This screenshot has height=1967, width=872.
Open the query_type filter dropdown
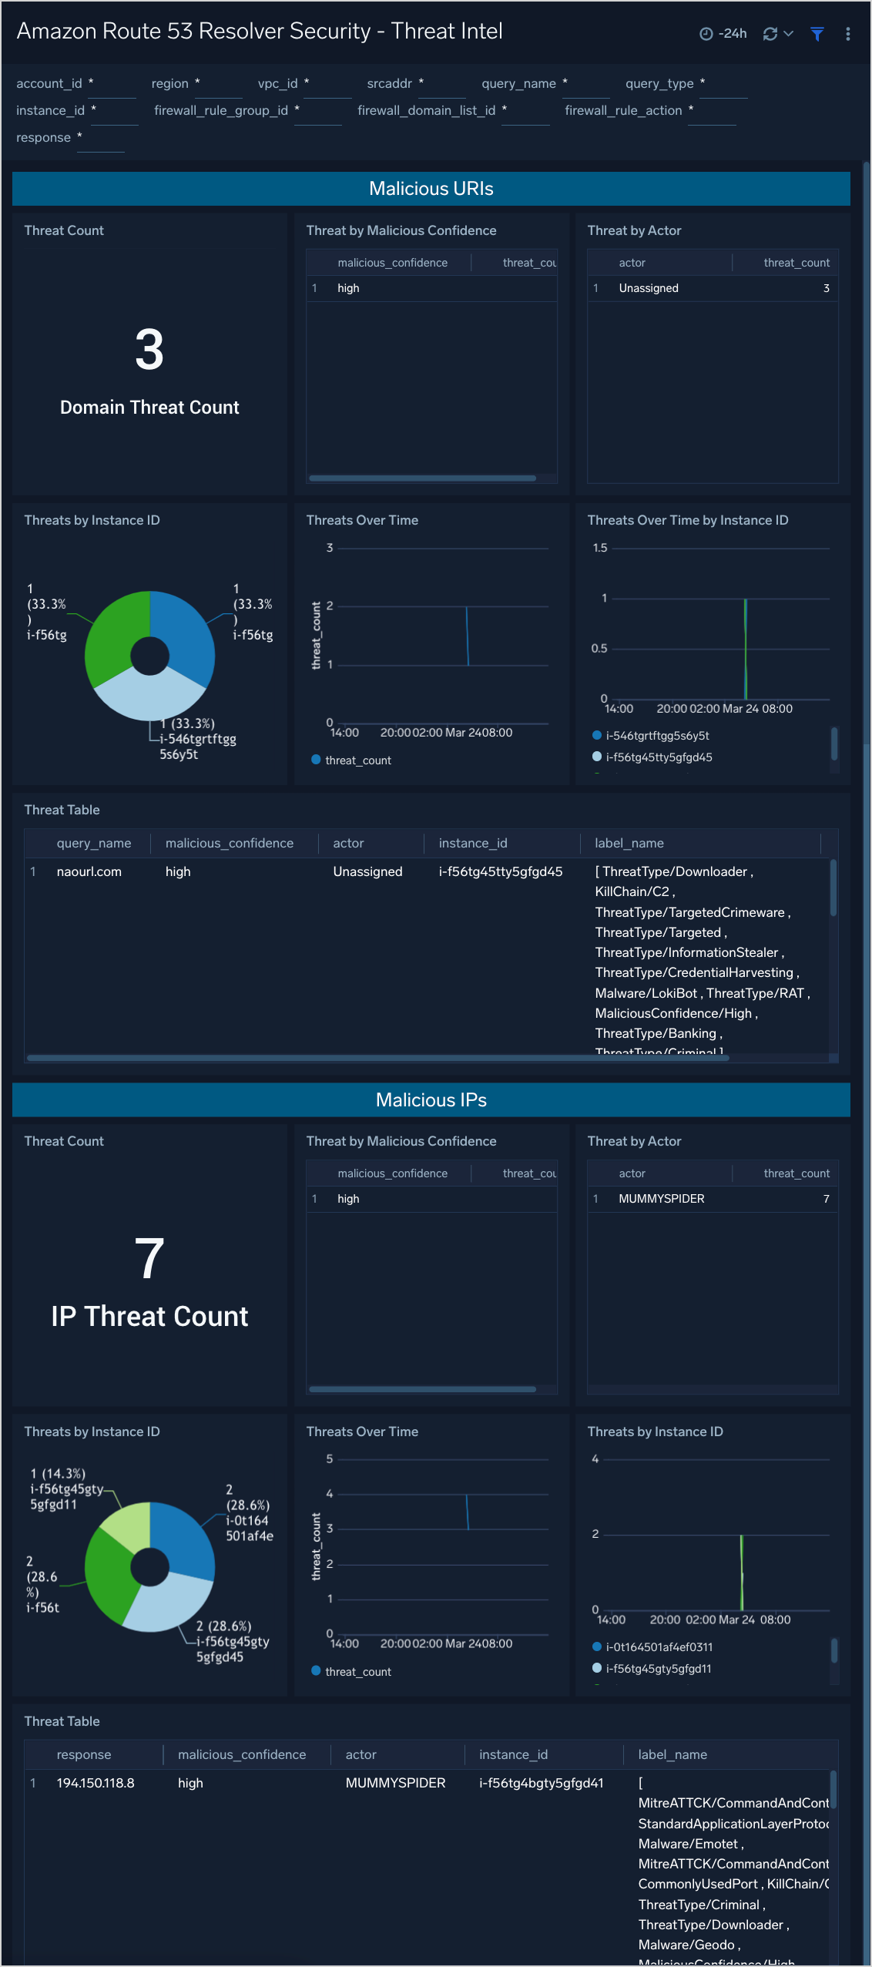click(x=723, y=84)
